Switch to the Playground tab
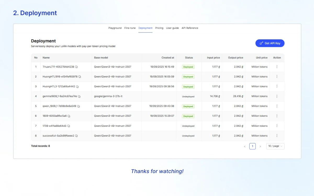The image size is (314, 196). tap(115, 28)
